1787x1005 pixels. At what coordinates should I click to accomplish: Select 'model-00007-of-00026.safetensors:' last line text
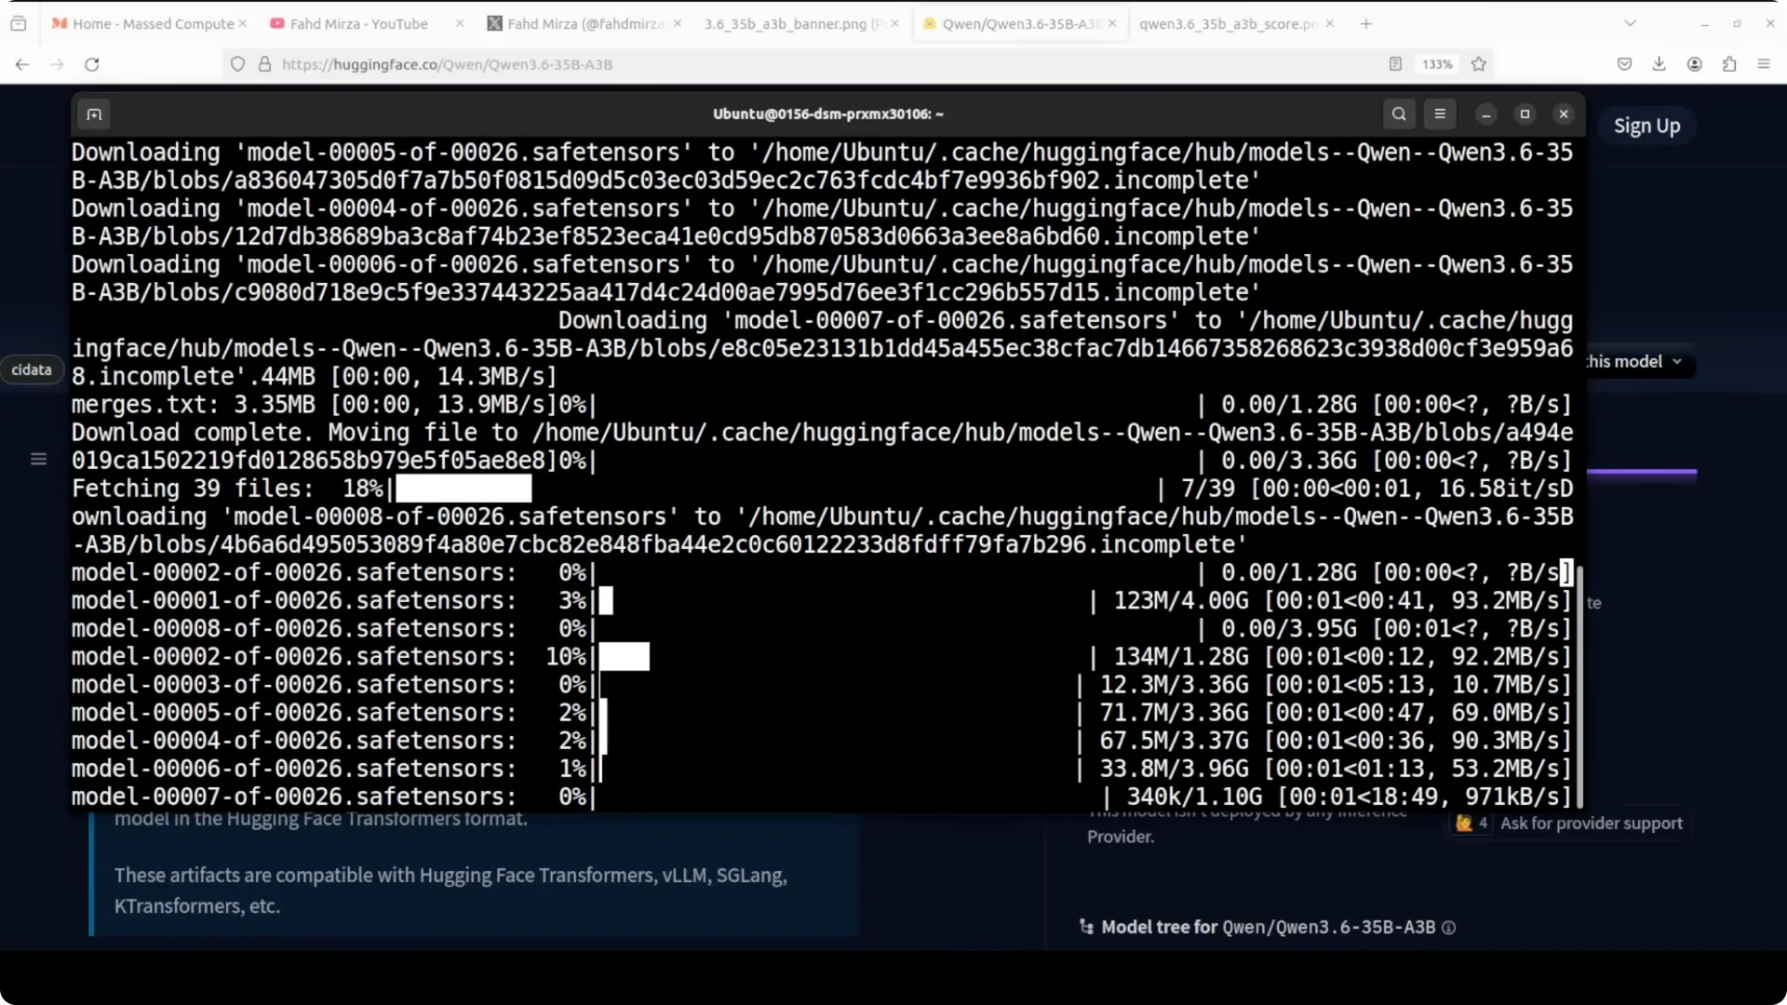[294, 797]
